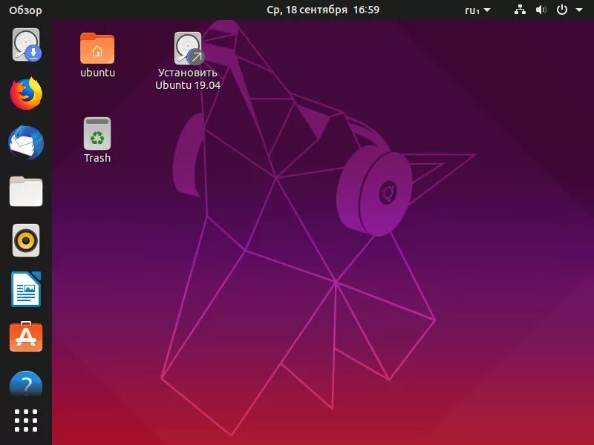This screenshot has width=594, height=445.
Task: Show applications grid
Action: pyautogui.click(x=26, y=421)
